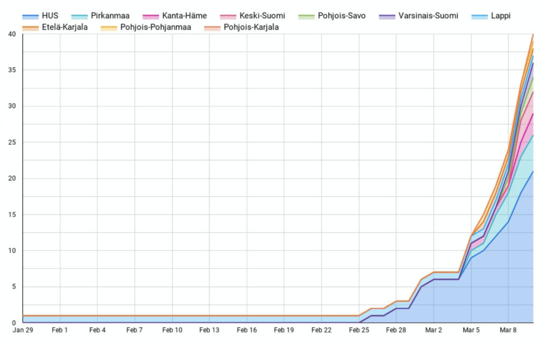Click the Feb 28 x-axis label
The height and width of the screenshot is (345, 550).
coord(396,330)
